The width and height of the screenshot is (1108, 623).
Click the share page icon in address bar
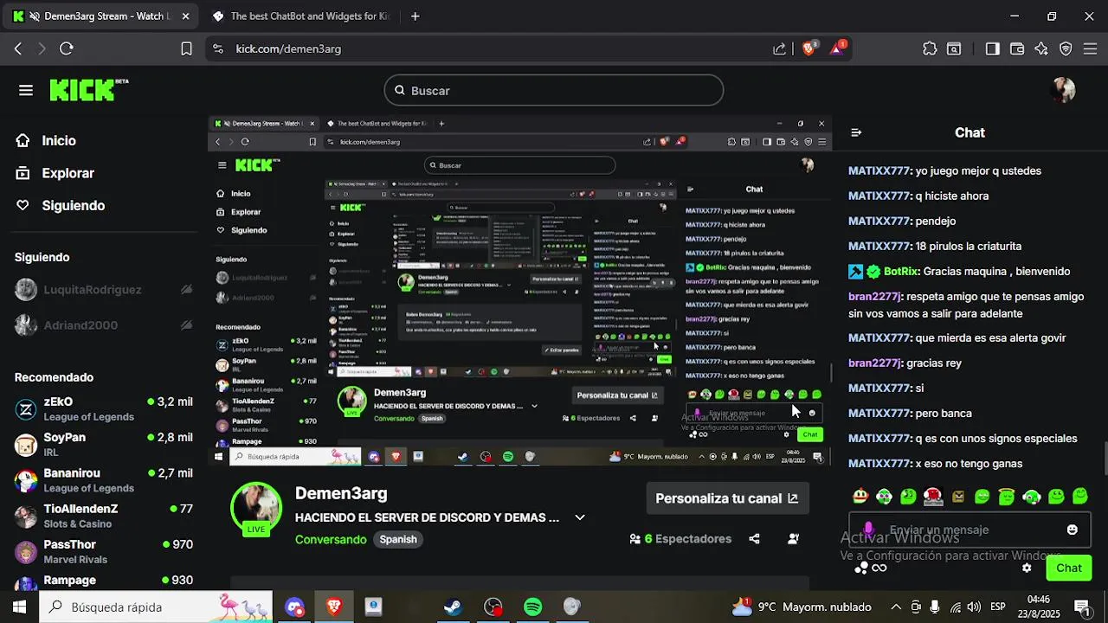(x=780, y=48)
